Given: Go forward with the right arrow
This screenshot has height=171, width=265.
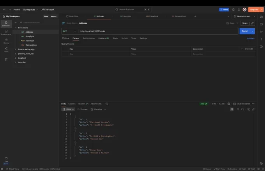Looking at the screenshot, I should [10, 10].
